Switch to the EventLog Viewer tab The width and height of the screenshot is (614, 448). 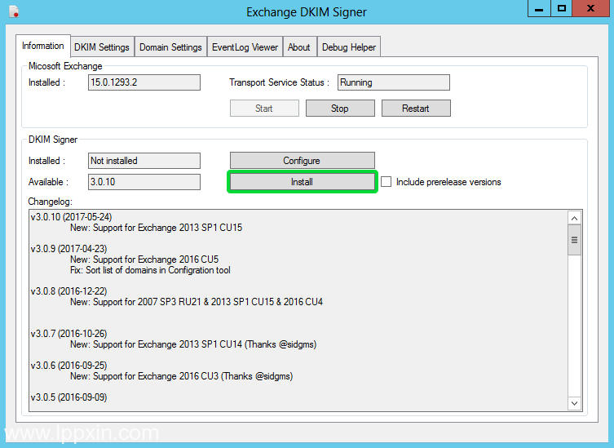245,47
